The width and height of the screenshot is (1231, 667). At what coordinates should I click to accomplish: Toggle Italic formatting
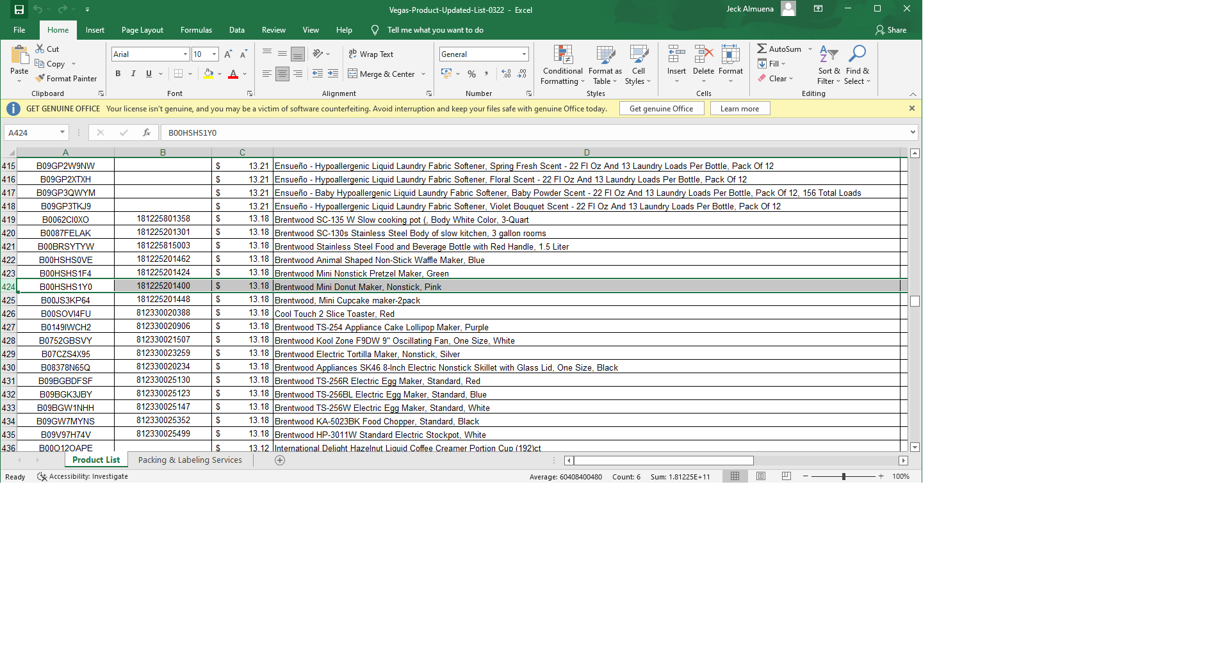point(133,74)
